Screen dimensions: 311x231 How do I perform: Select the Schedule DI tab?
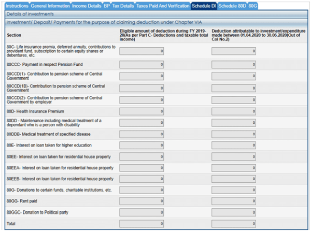(203, 6)
